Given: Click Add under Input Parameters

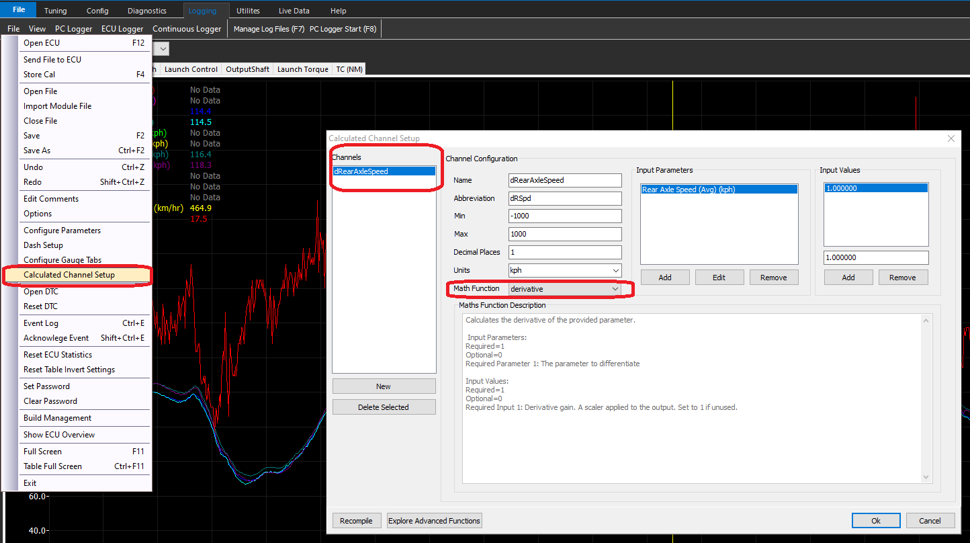Looking at the screenshot, I should point(664,278).
